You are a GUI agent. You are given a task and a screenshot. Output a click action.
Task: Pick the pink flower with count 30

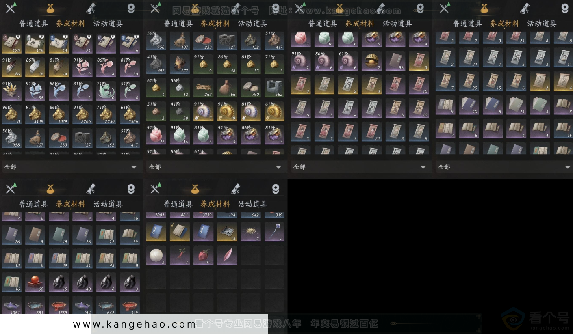coord(130,67)
